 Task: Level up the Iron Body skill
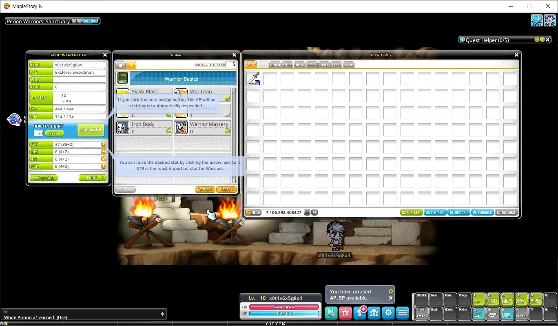[169, 131]
